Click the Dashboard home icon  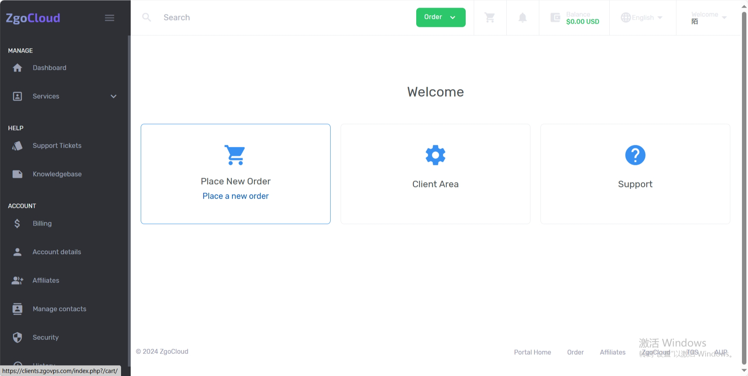coord(17,68)
